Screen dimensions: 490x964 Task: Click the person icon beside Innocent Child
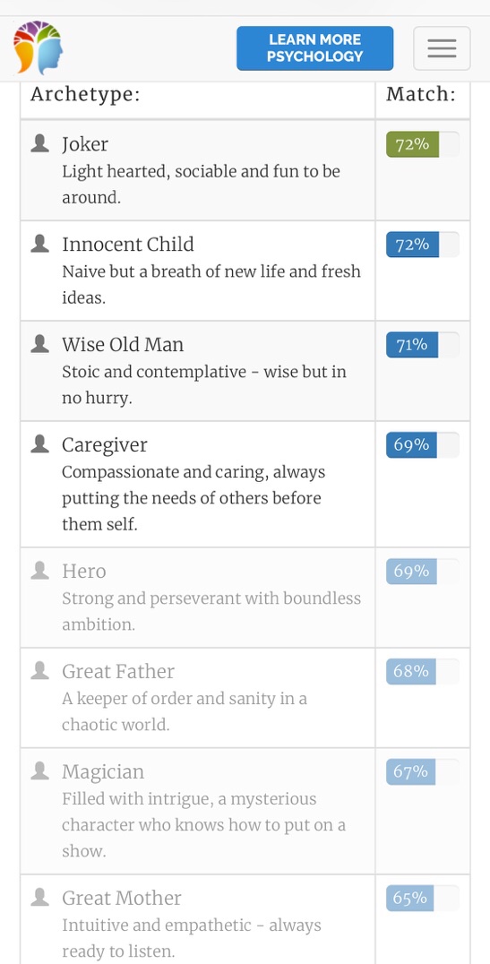[x=40, y=244]
